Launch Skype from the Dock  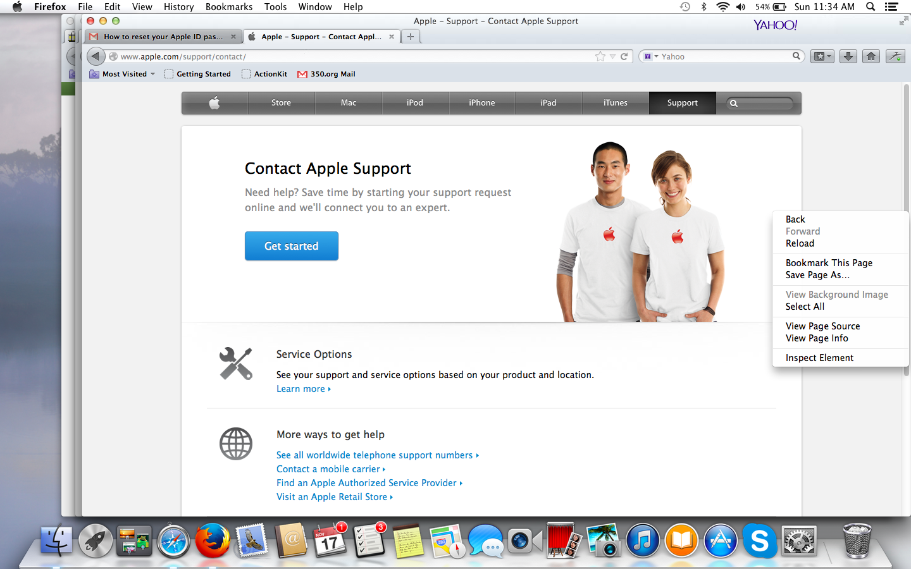759,541
